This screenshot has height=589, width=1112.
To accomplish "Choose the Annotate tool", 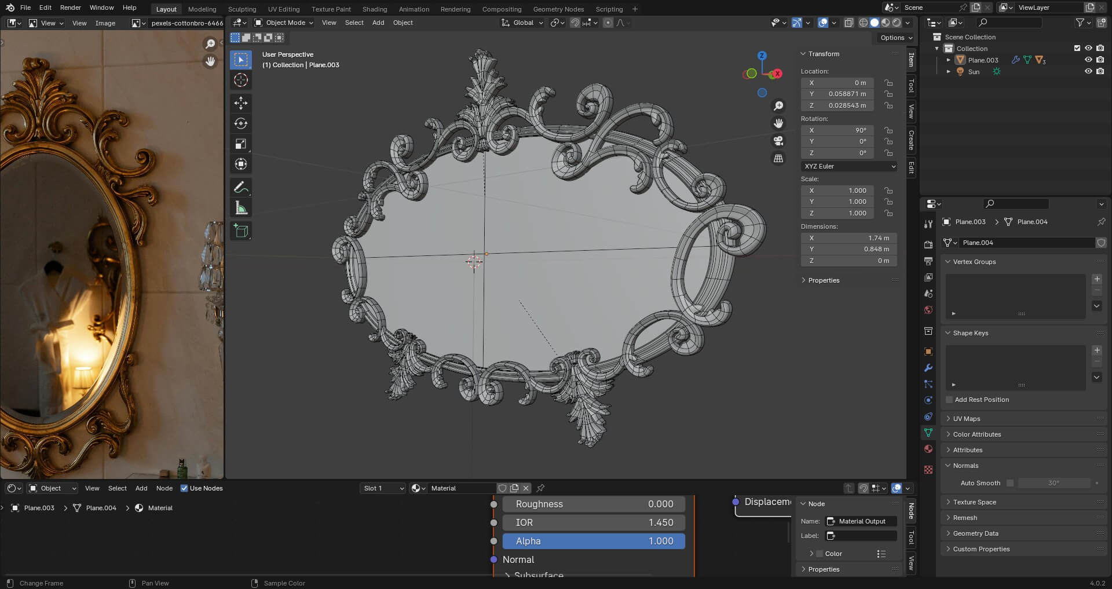I will click(241, 188).
